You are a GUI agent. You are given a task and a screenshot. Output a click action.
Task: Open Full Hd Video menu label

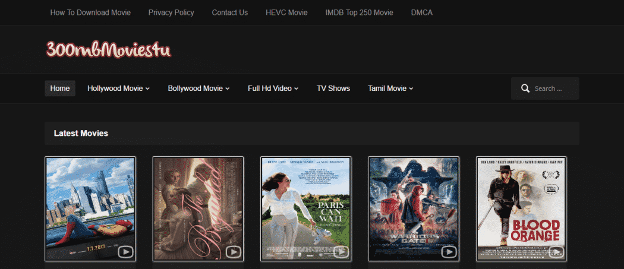click(270, 88)
